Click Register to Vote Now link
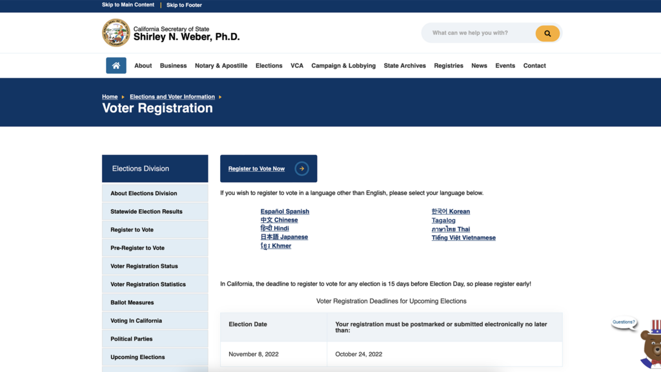 (x=256, y=169)
